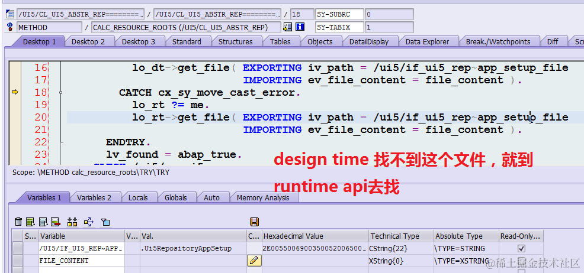Viewport: 584px width, 273px height.
Task: Click code line 23 lv_found = abap_true
Action: [174, 154]
